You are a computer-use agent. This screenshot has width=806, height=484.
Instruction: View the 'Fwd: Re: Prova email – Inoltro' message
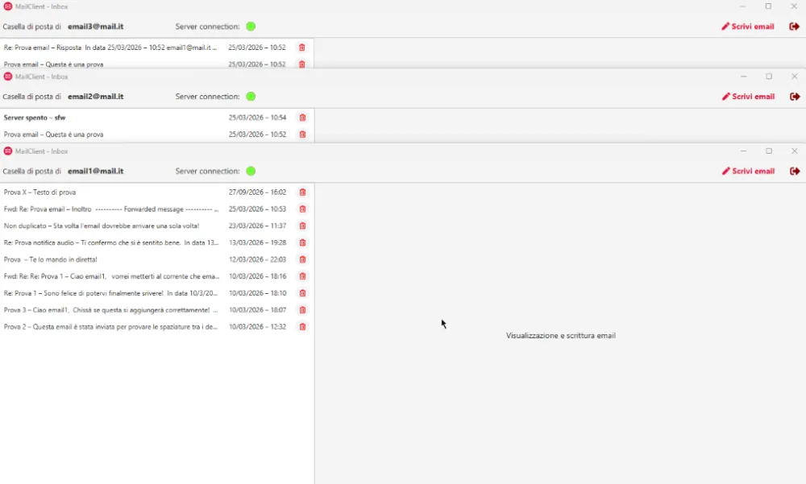(157, 209)
